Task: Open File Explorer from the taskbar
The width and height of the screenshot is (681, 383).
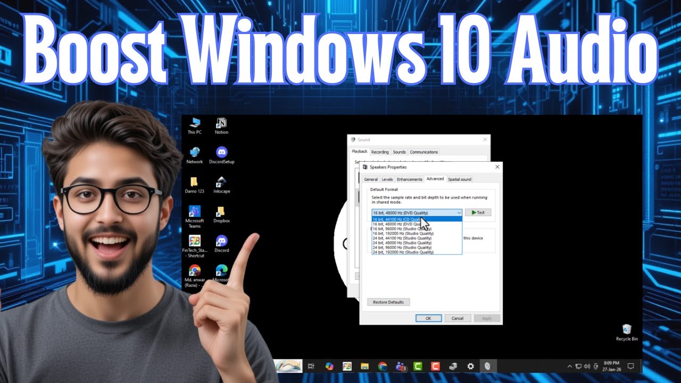Action: (364, 366)
